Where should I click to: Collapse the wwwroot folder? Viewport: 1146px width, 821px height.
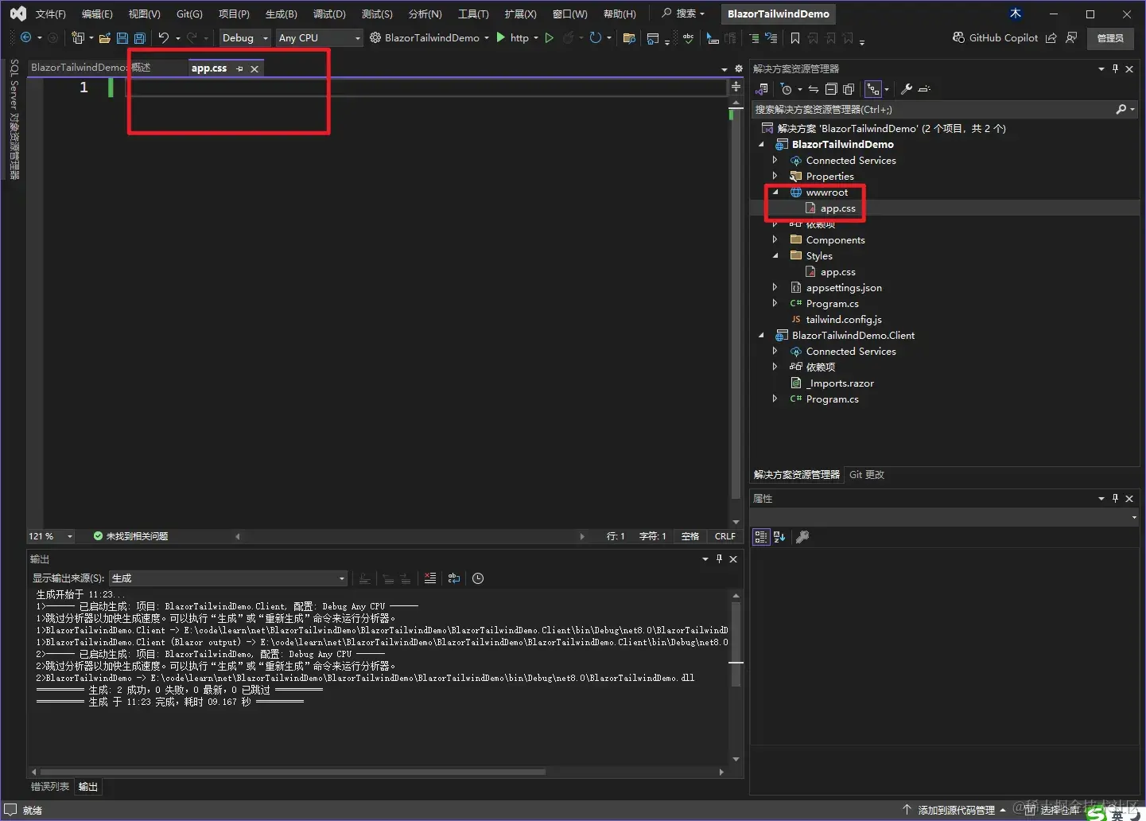pyautogui.click(x=775, y=192)
